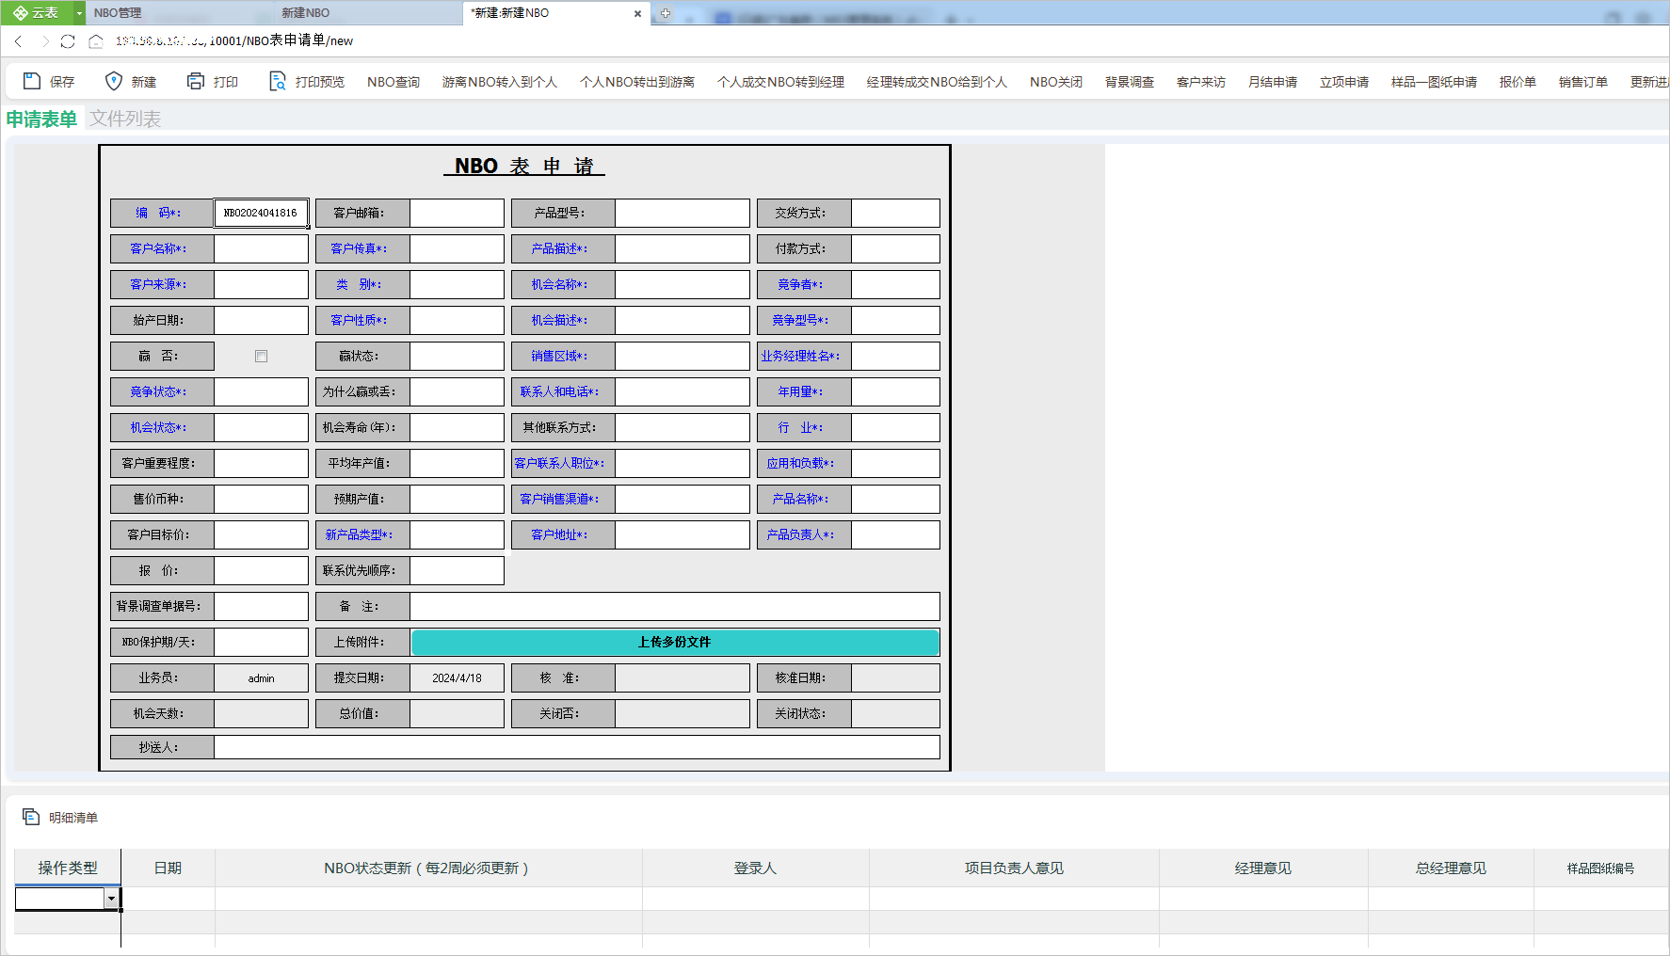Click the 客户来源 input field
The image size is (1670, 956).
[261, 284]
